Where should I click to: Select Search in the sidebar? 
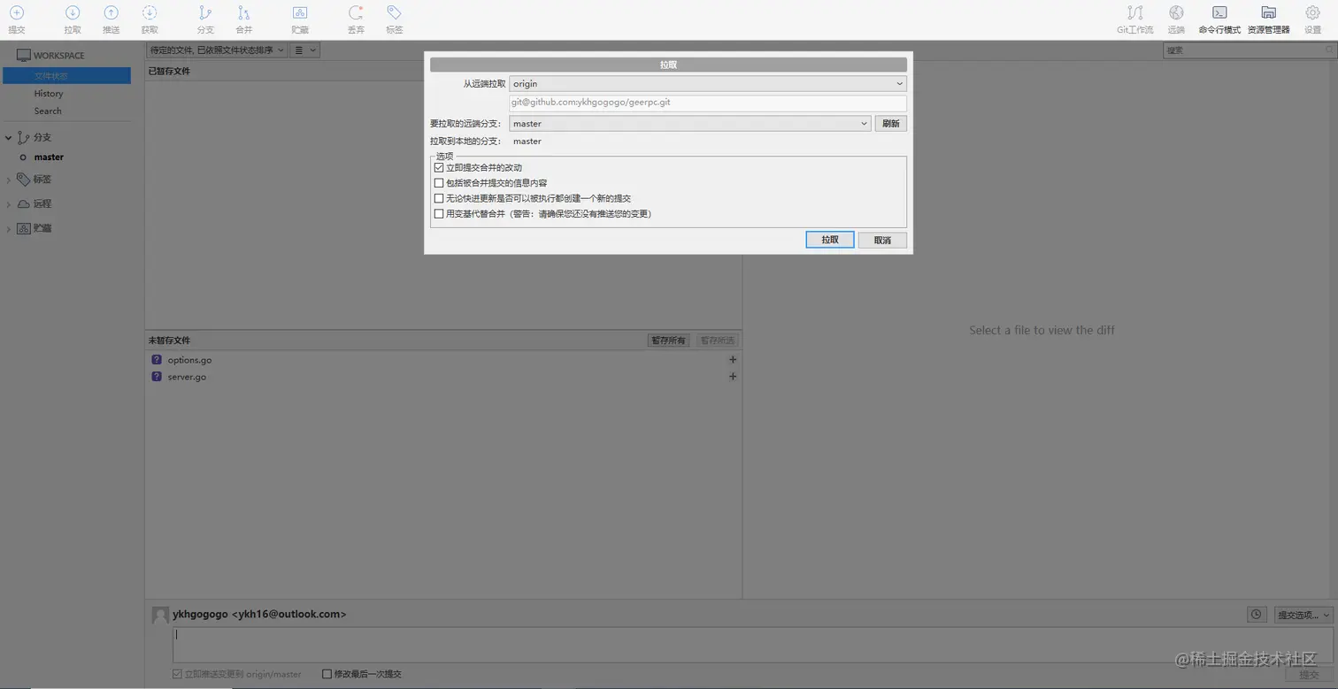coord(48,111)
